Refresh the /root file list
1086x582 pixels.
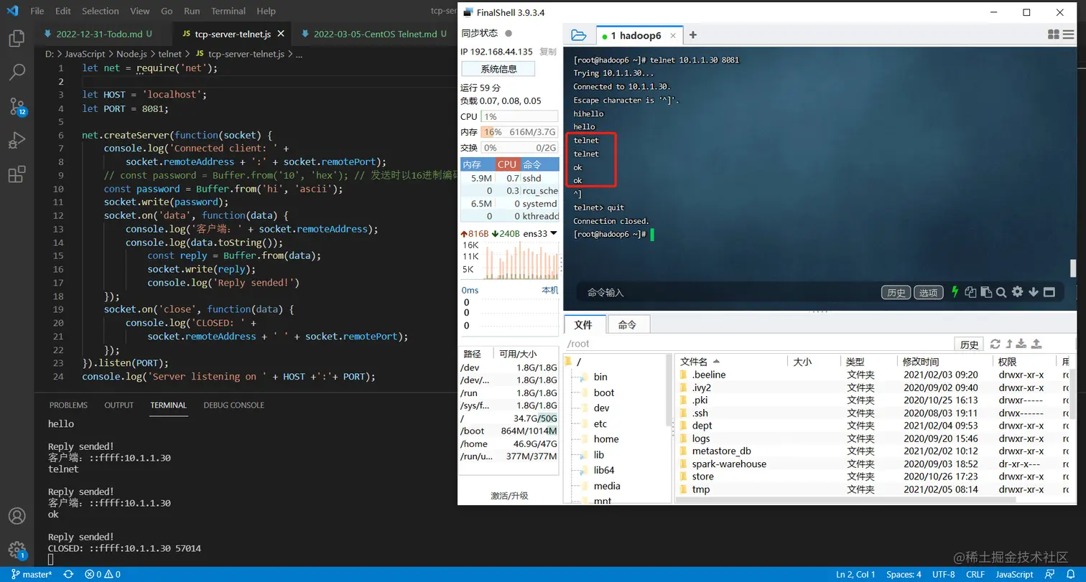point(995,344)
